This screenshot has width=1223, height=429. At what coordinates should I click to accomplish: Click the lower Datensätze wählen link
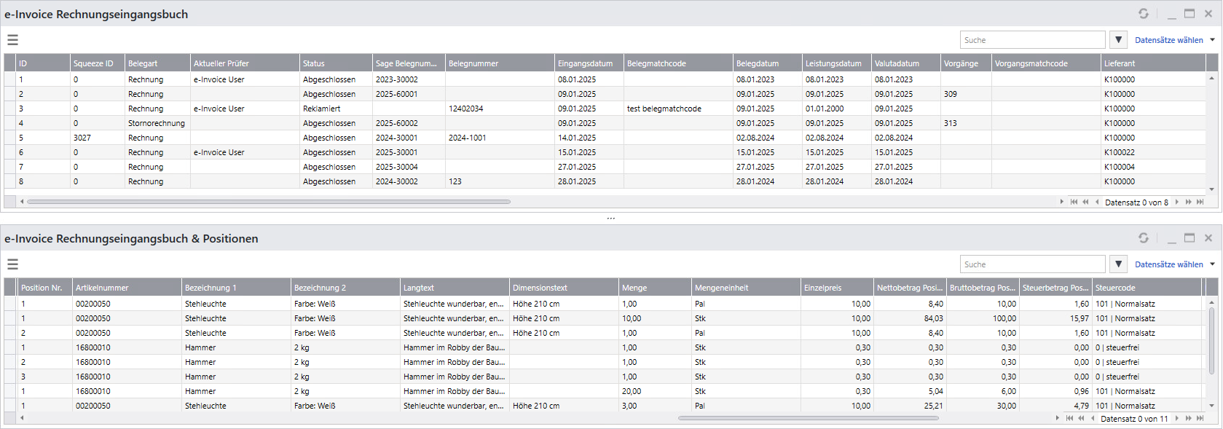(x=1168, y=264)
